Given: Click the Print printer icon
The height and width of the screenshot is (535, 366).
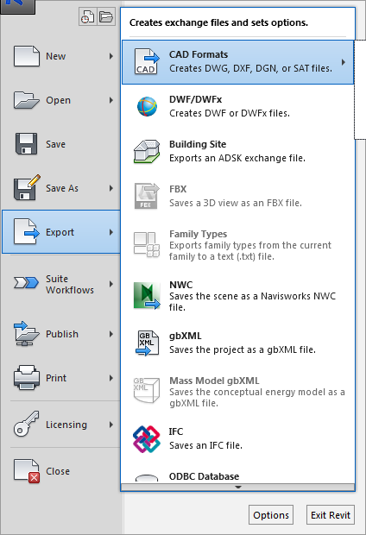Looking at the screenshot, I should point(27,377).
